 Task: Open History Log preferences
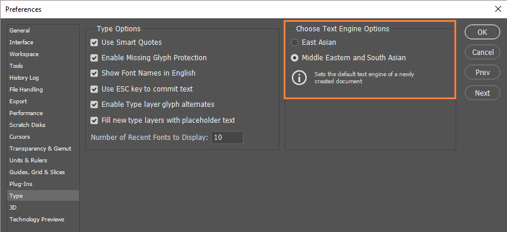pyautogui.click(x=43, y=77)
